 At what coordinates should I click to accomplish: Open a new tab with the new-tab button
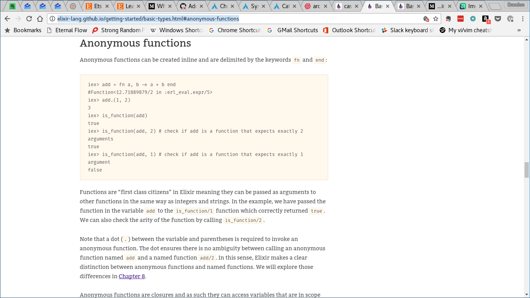(495, 6)
